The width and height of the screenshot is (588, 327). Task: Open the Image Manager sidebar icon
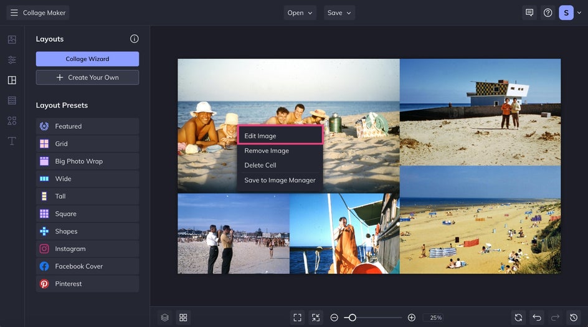12,39
